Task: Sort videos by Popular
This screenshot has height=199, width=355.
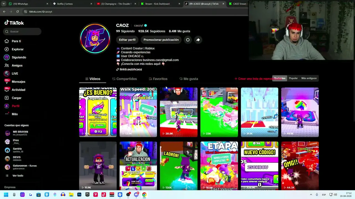Action: [293, 78]
